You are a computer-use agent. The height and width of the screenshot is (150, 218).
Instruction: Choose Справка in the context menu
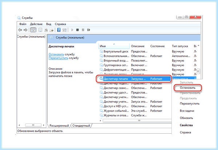point(185,132)
